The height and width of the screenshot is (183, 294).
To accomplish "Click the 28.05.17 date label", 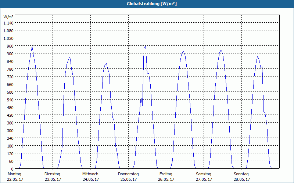I will pos(242,179).
